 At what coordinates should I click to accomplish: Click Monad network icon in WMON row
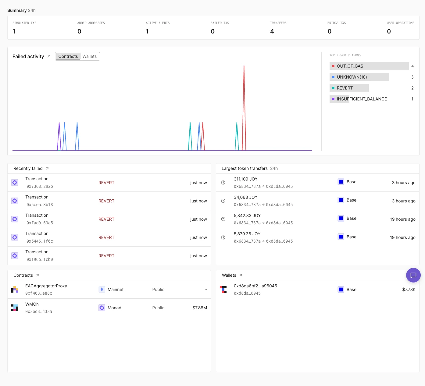[102, 308]
